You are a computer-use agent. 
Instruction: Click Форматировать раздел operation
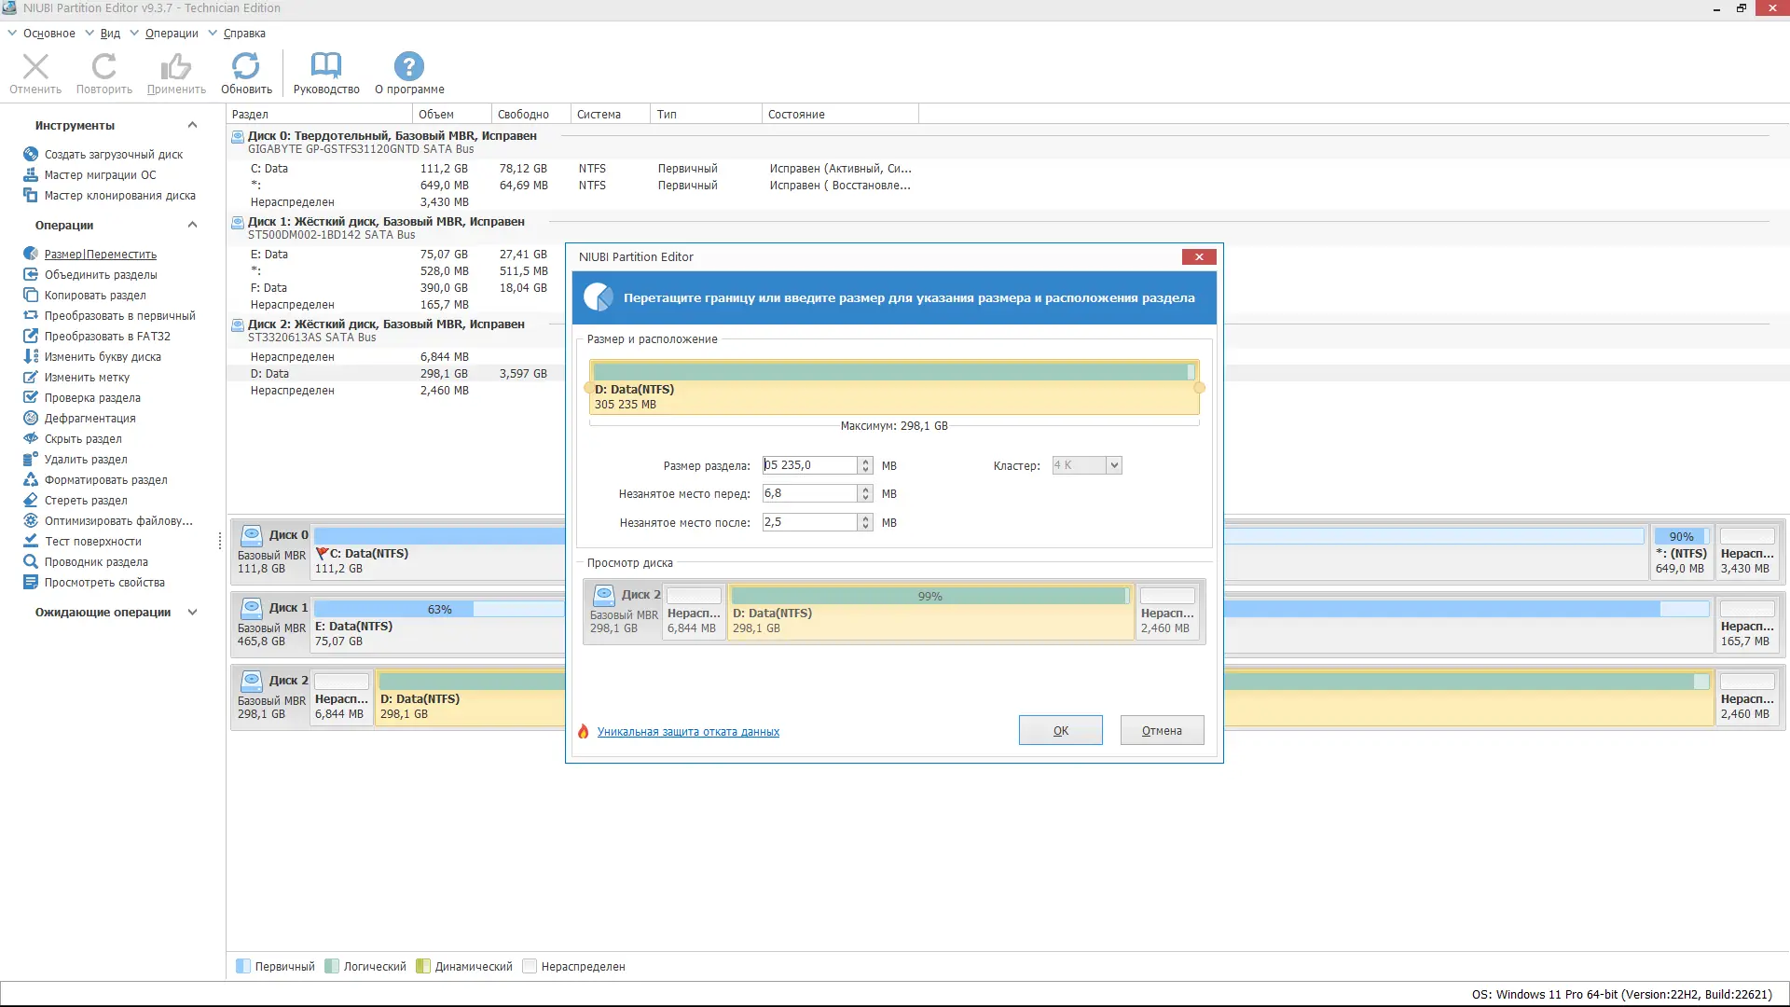click(x=105, y=480)
